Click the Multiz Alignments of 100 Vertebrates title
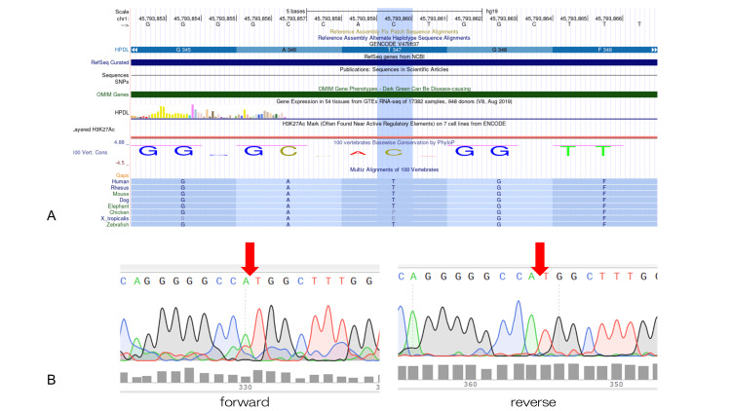Screen dimensions: 731x411 (x=394, y=169)
